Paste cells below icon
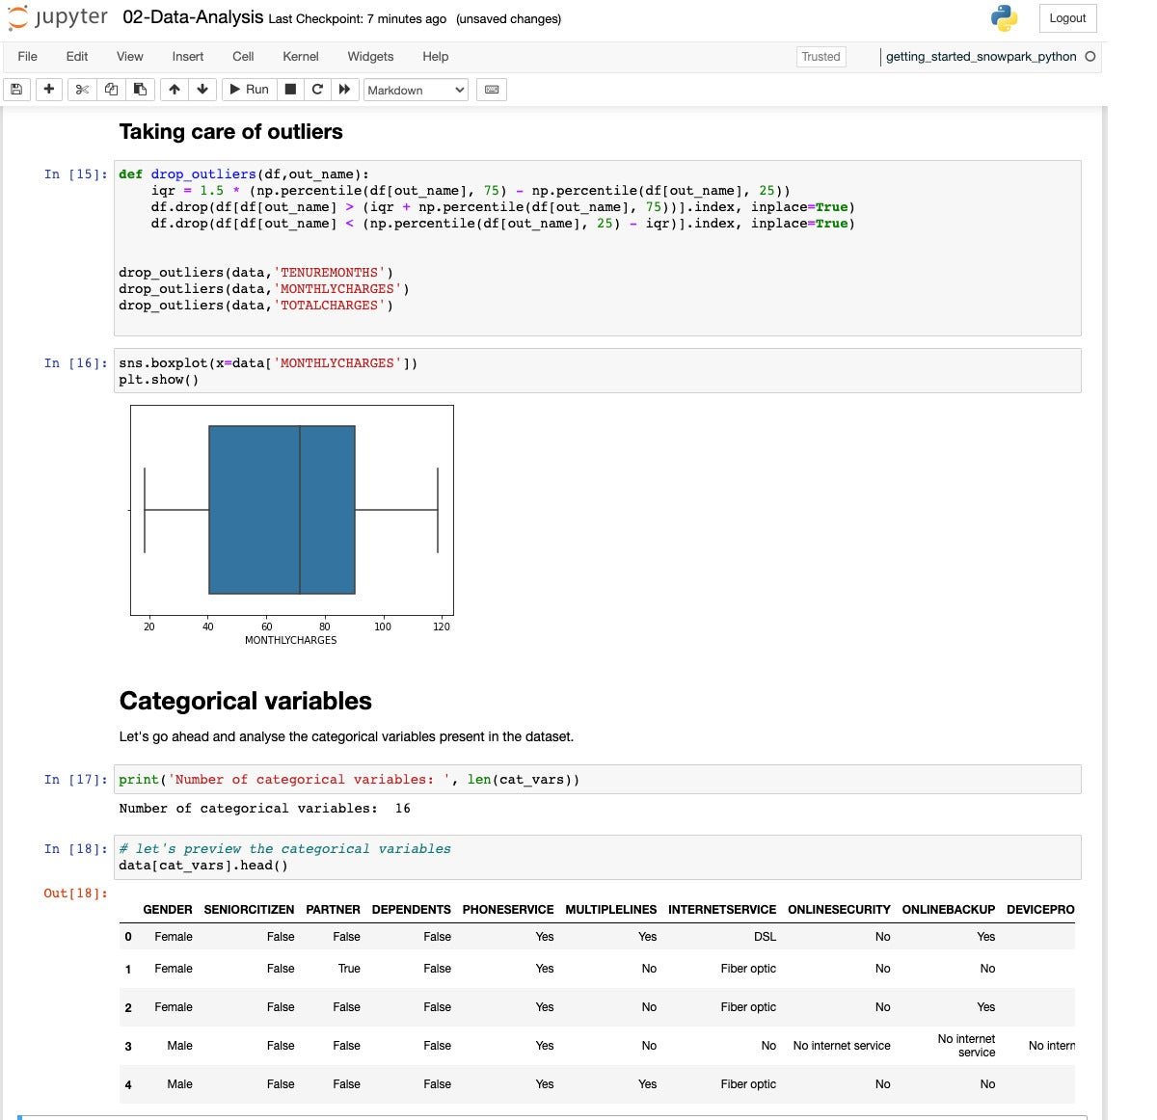The image size is (1157, 1120). 140,90
